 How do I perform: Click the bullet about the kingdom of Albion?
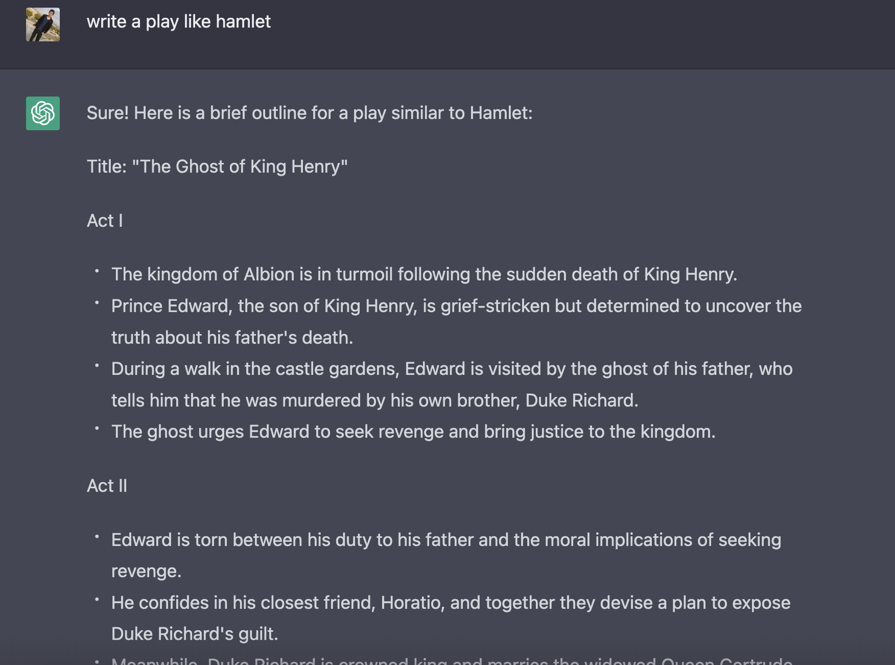[424, 274]
